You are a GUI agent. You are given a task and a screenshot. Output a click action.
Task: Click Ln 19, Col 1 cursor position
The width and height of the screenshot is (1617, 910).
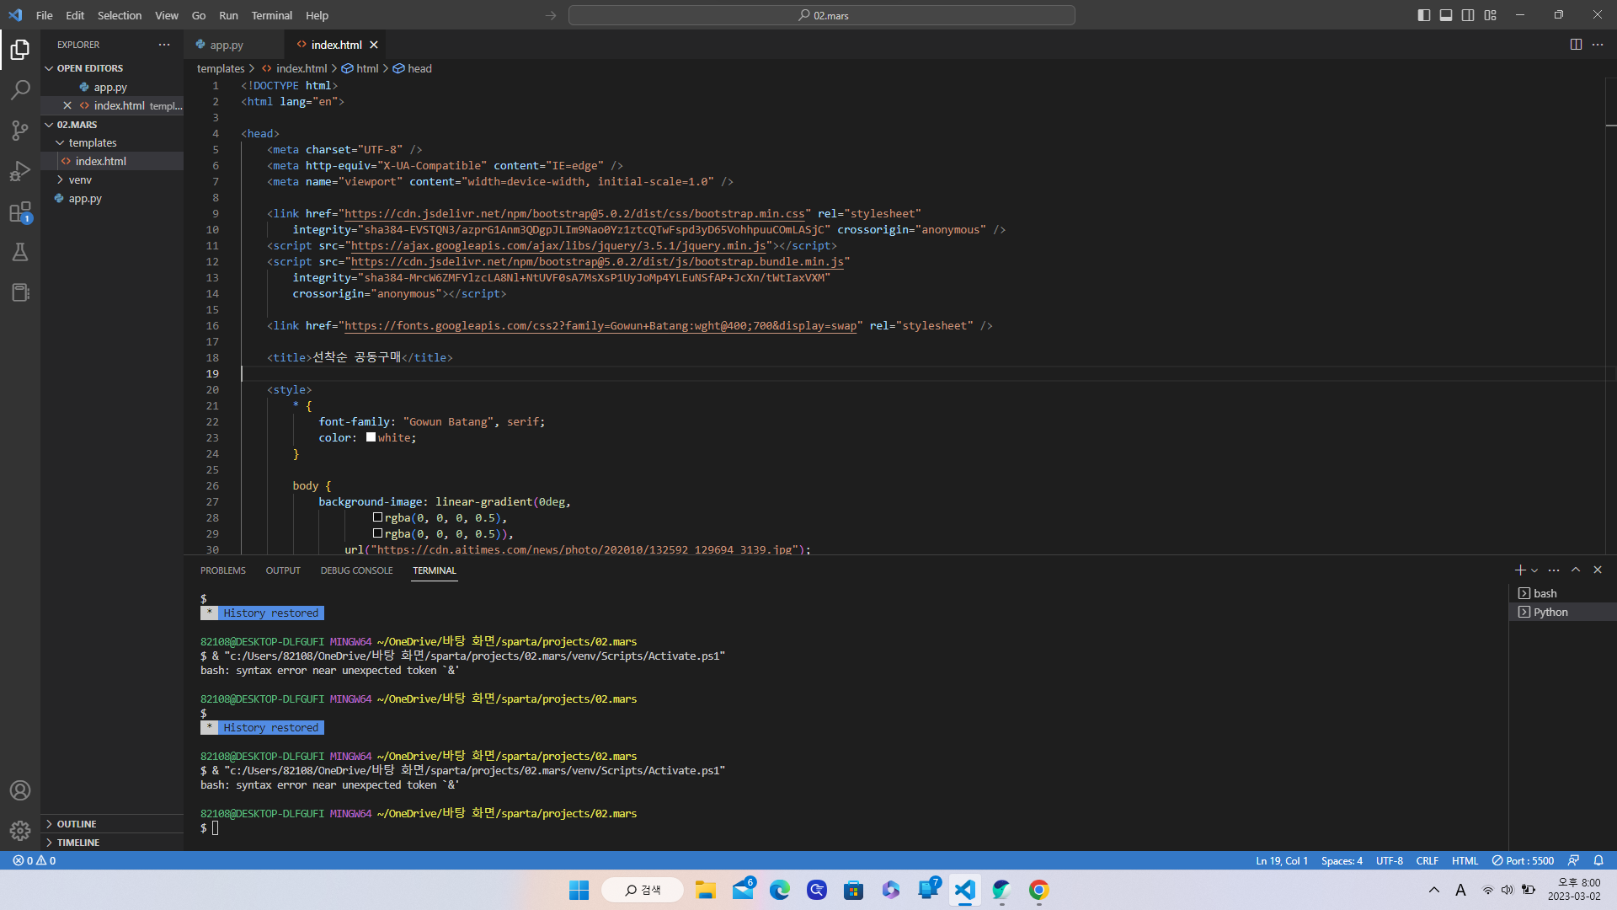pyautogui.click(x=1282, y=861)
